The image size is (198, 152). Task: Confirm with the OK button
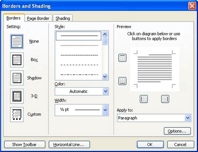(150, 144)
